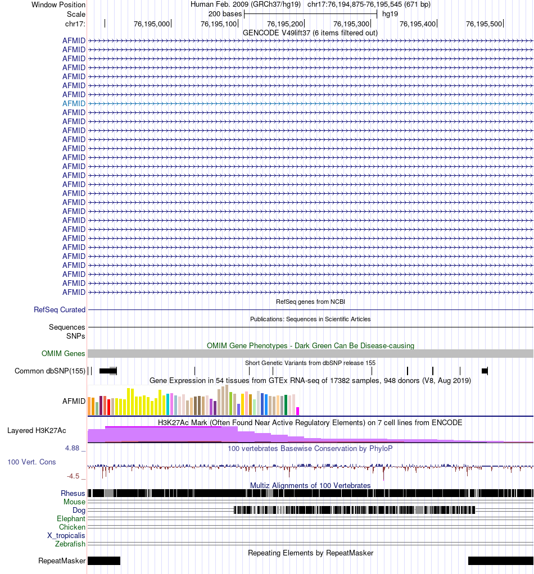This screenshot has height=574, width=534.
Task: Click the RefSeq genes from NCBI title
Action: point(310,302)
